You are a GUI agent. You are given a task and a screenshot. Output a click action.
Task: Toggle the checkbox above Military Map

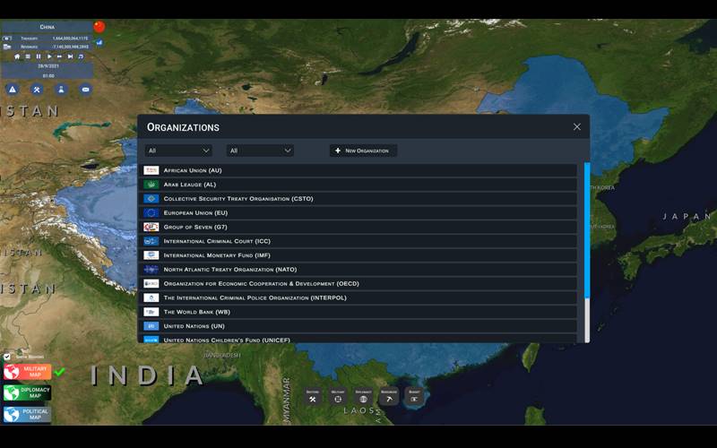point(8,356)
